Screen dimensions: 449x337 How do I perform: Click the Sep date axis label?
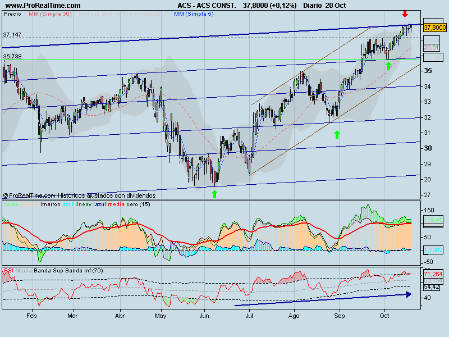340,316
